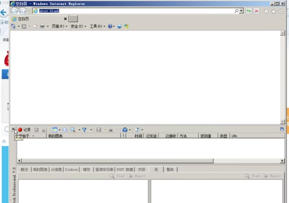
Task: Click the URL column header
Action: pos(235,136)
